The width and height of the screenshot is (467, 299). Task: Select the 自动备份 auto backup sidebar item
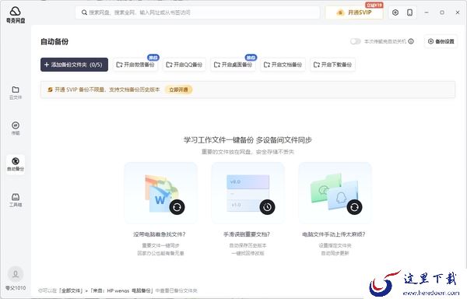pyautogui.click(x=16, y=164)
